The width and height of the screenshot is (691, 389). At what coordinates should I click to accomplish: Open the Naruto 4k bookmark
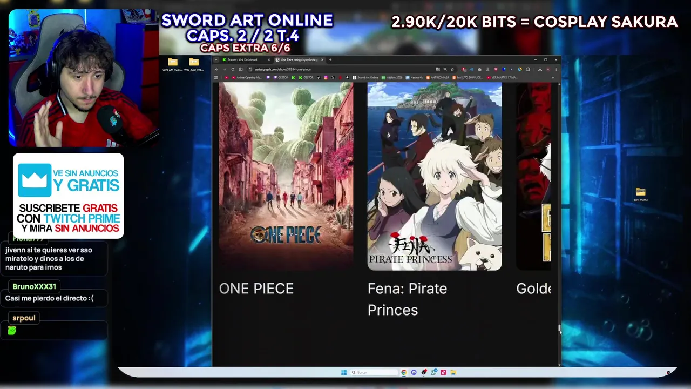pos(414,77)
